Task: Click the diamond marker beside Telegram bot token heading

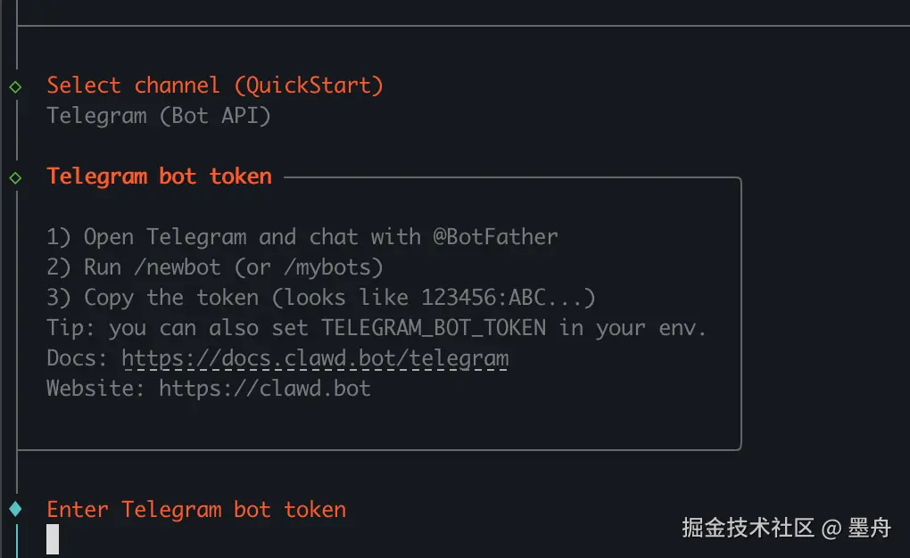Action: [x=15, y=177]
